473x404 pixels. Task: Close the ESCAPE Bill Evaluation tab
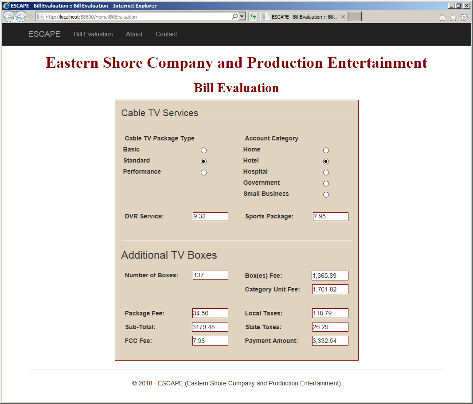[343, 17]
